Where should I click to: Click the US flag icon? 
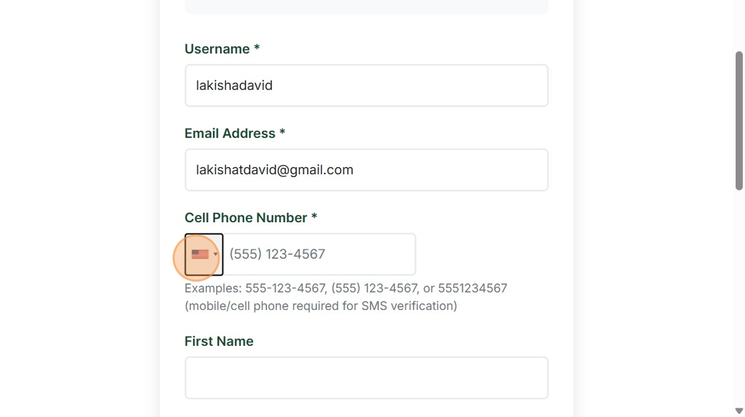[x=200, y=254]
